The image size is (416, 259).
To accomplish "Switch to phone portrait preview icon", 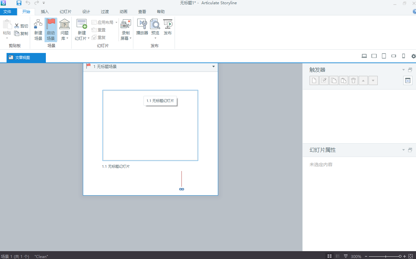I will [404, 56].
